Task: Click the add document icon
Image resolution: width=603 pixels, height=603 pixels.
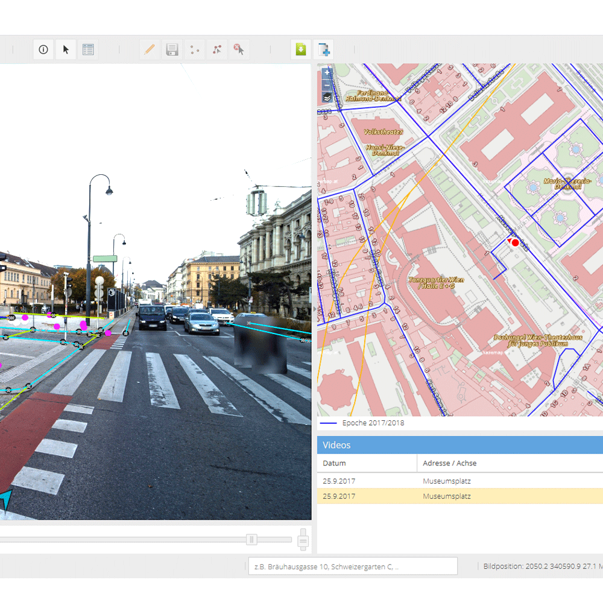Action: click(x=324, y=49)
